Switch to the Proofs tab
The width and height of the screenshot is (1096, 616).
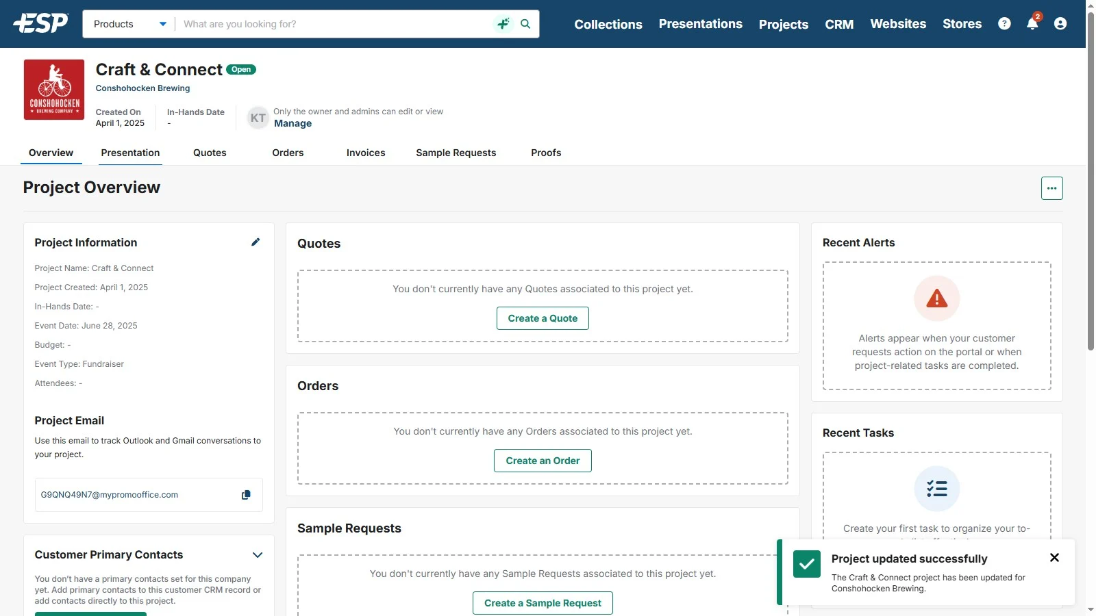point(546,153)
